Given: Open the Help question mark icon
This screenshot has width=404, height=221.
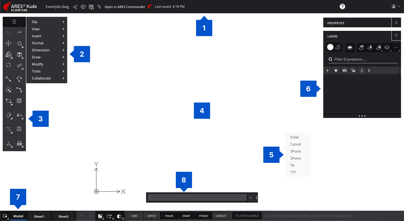Looking at the screenshot, I should (342, 6).
